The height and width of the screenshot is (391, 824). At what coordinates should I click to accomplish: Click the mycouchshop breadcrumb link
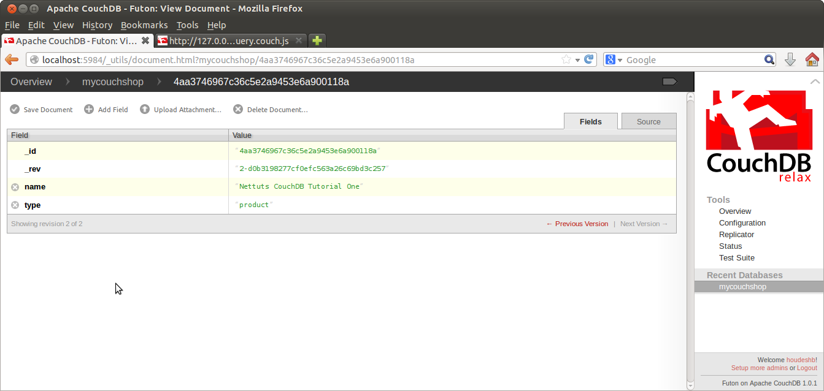pyautogui.click(x=113, y=82)
